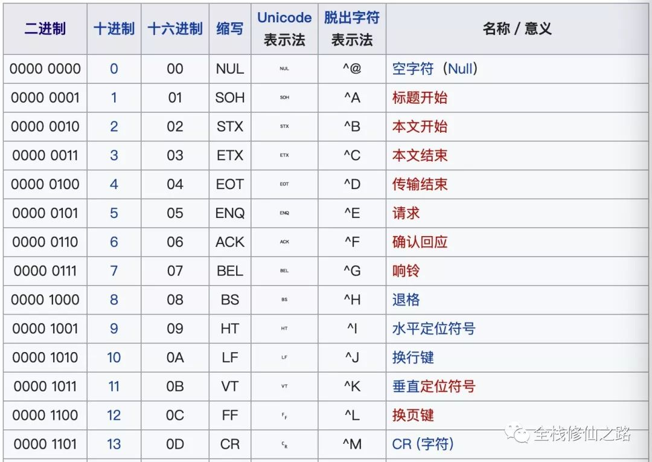
Task: Open the 缩写 header link
Action: [x=230, y=29]
